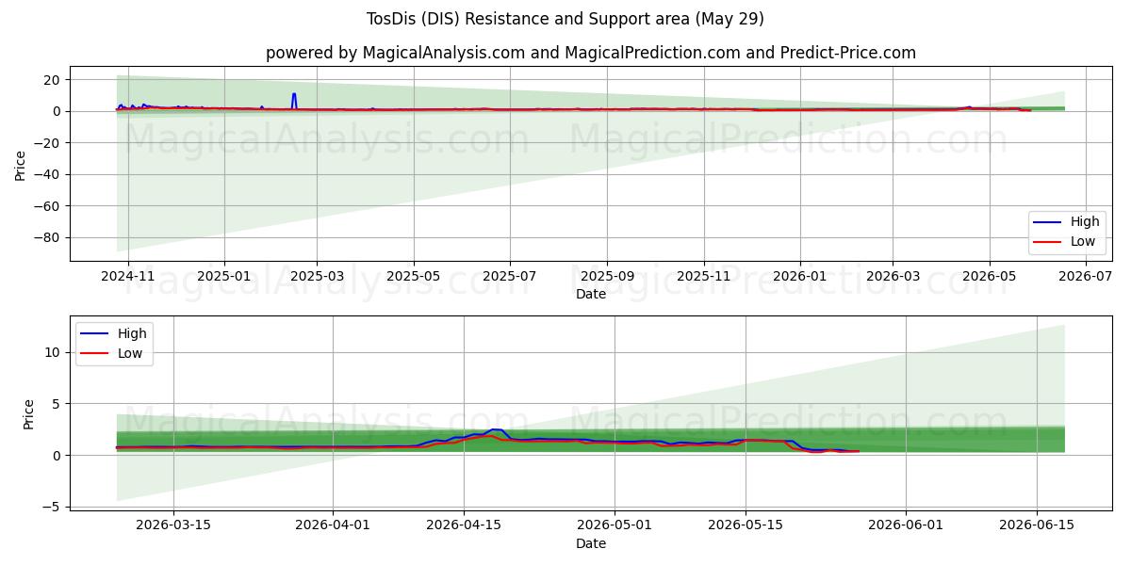Screen dimensions: 1131x565
Task: Click the '2025-01' x-axis label in top chart
Action: [x=223, y=277]
